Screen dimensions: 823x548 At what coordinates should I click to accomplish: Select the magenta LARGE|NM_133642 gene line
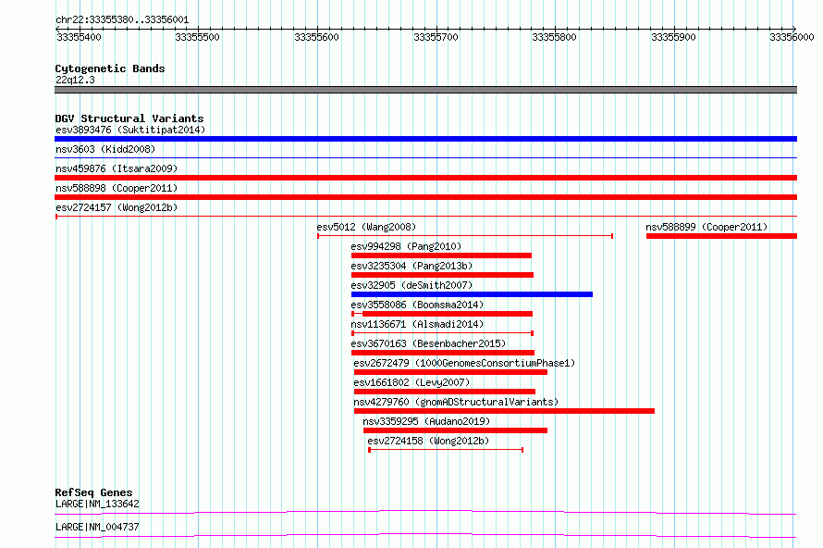(x=425, y=512)
